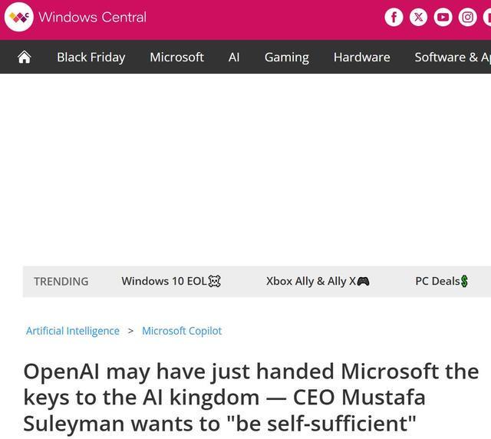Click the Windows Central logo icon
The height and width of the screenshot is (439, 491).
pyautogui.click(x=18, y=17)
